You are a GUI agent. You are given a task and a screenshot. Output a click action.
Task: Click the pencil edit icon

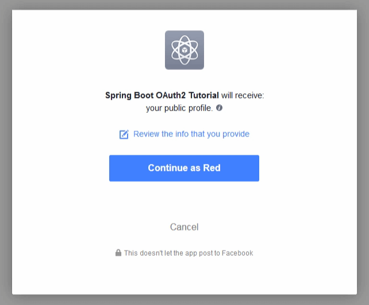124,134
